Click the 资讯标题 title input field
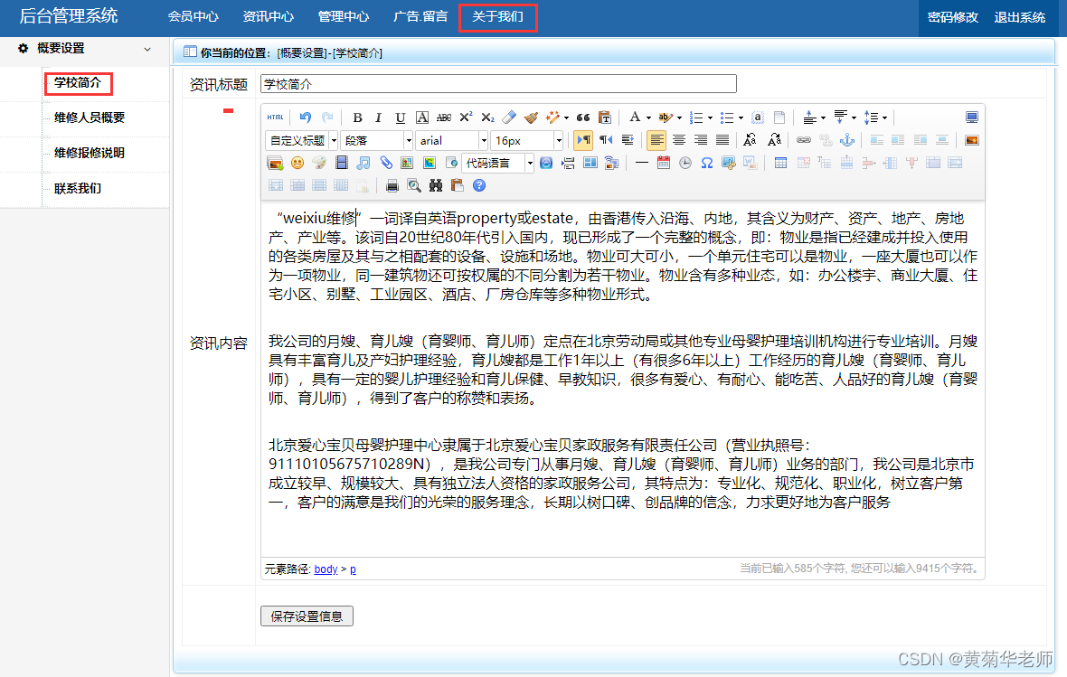The height and width of the screenshot is (677, 1067). 497,83
